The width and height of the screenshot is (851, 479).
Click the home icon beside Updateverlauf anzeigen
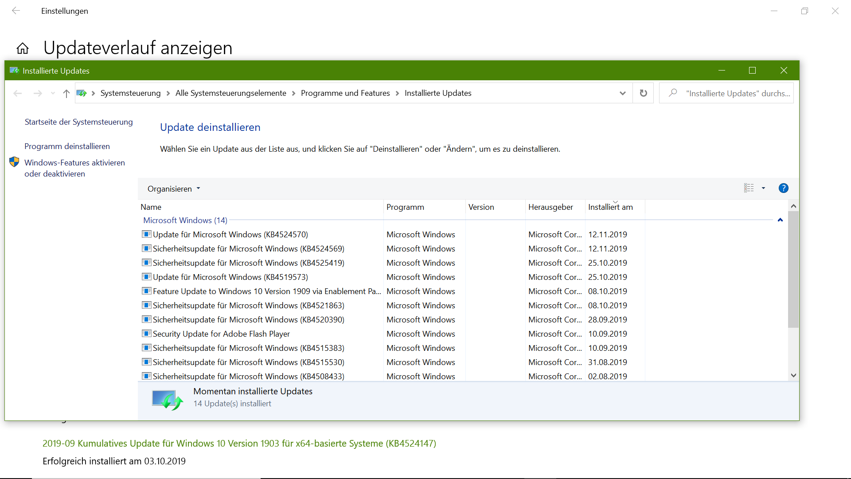(x=23, y=48)
